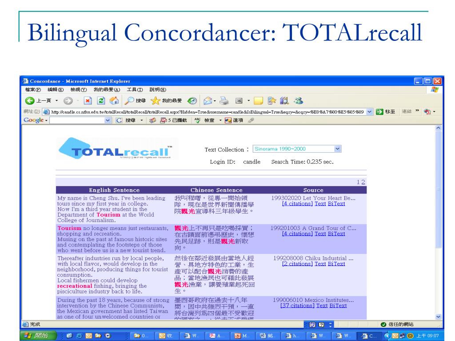This screenshot has height=341, width=455.
Task: Click the Google toolbar logo
Action: [x=33, y=120]
